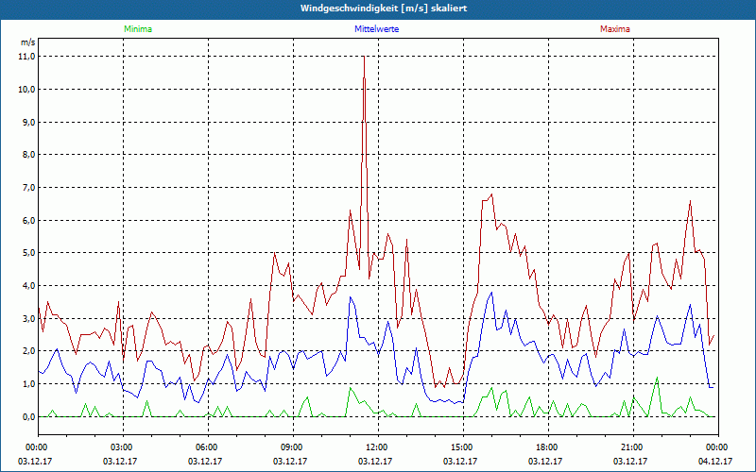Click the 21:00 time axis label

pyautogui.click(x=633, y=447)
